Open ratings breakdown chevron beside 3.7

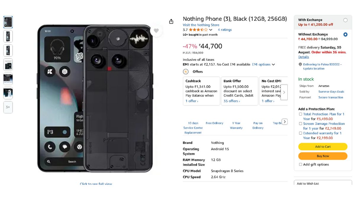211,30
